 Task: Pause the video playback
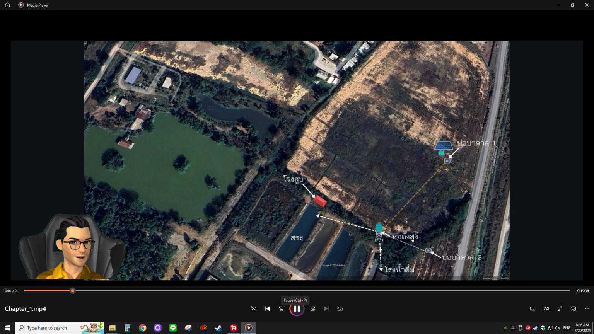pos(297,309)
